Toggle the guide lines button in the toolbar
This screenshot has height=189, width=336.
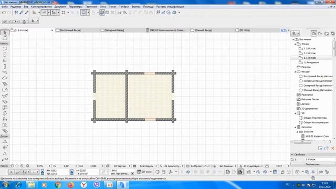[x=44, y=13]
